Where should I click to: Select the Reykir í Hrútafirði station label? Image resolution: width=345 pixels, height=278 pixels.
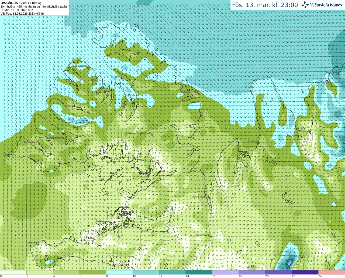click(200, 197)
